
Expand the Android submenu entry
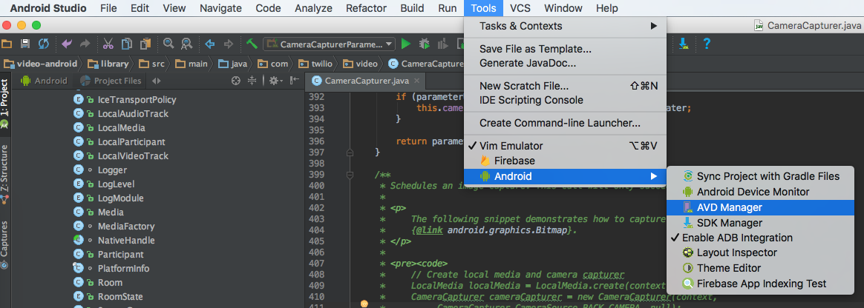coord(566,176)
